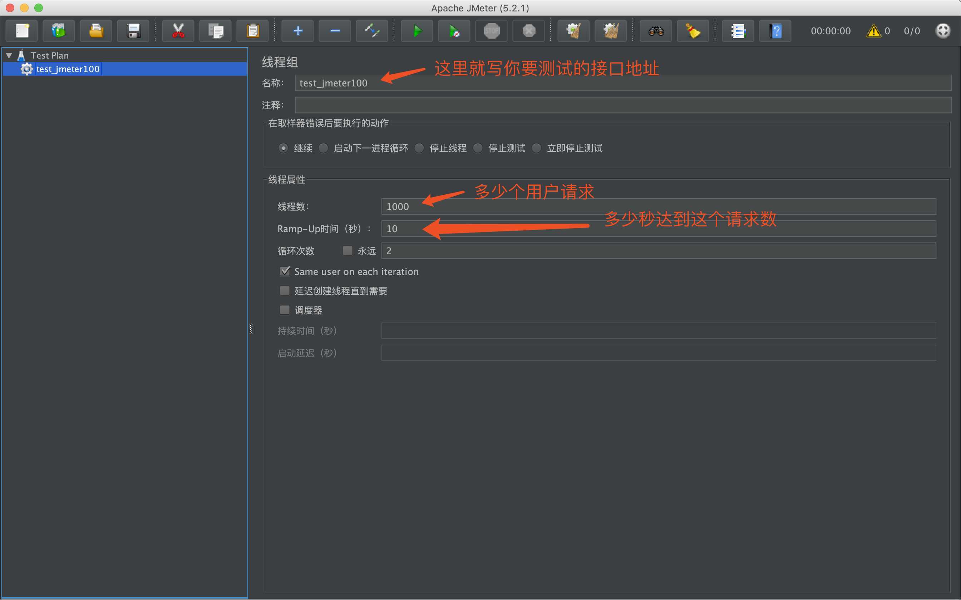
Task: Click the Paste clipboard icon
Action: [x=253, y=31]
